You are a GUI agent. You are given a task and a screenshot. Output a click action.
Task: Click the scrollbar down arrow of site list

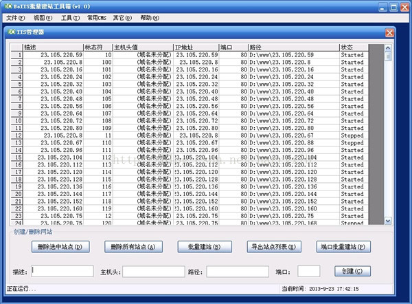(388, 221)
